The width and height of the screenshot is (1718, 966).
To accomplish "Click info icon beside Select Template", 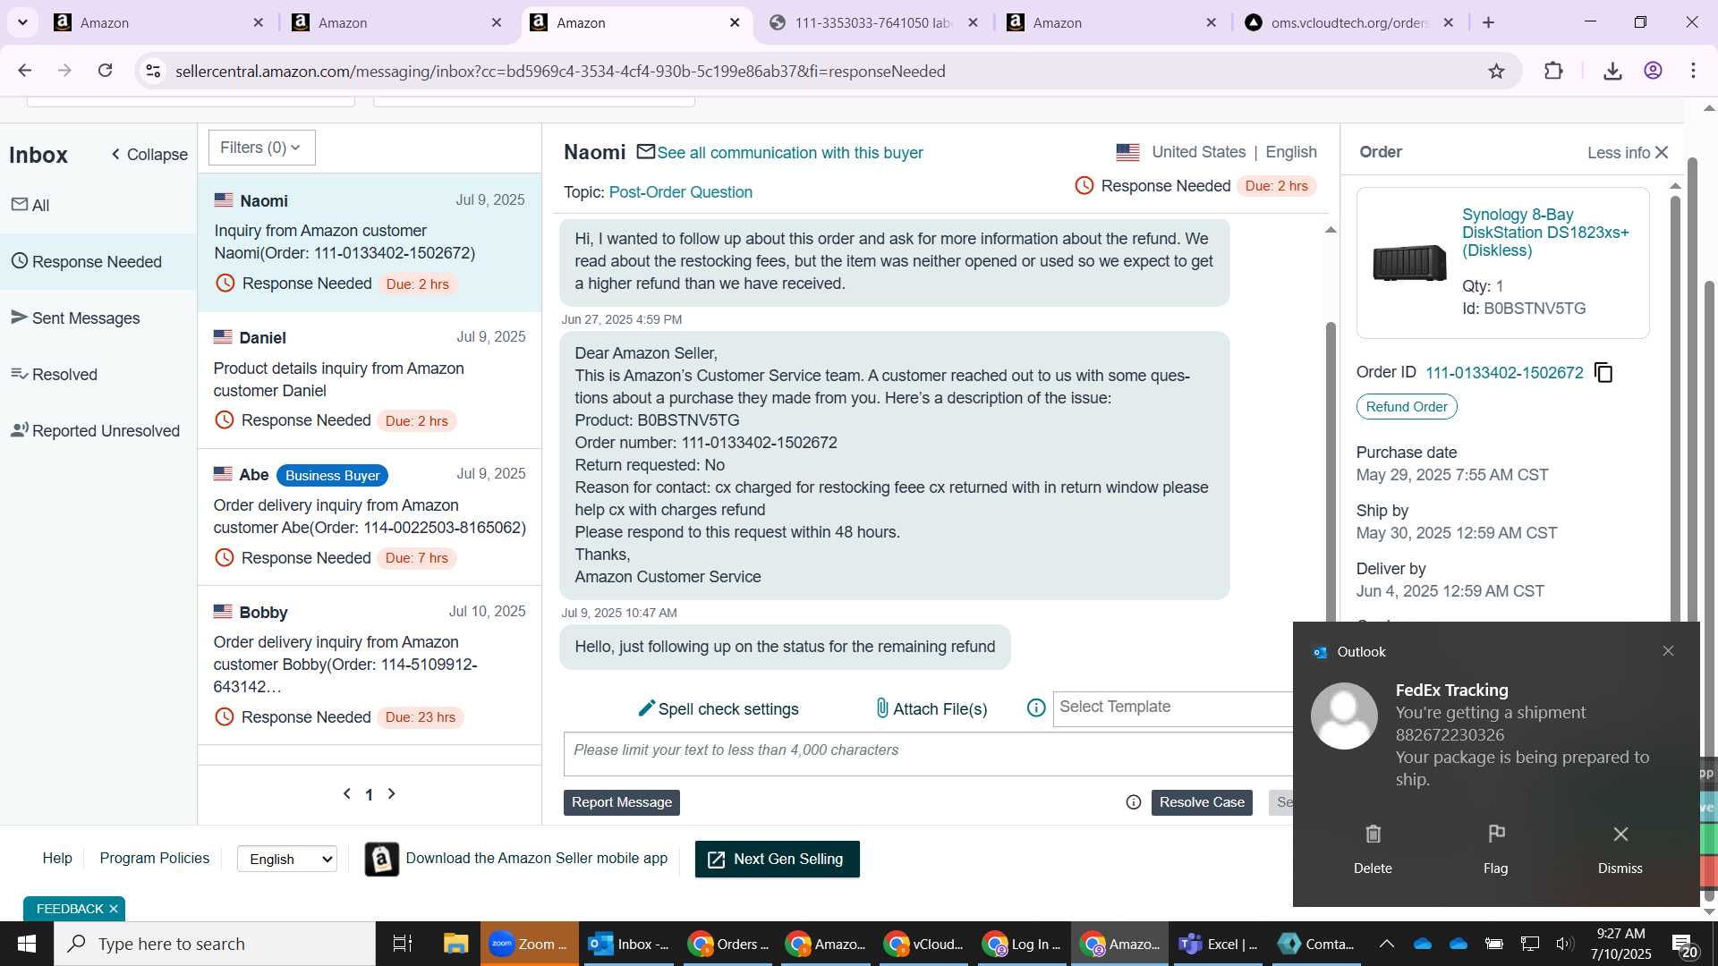I will [1036, 708].
